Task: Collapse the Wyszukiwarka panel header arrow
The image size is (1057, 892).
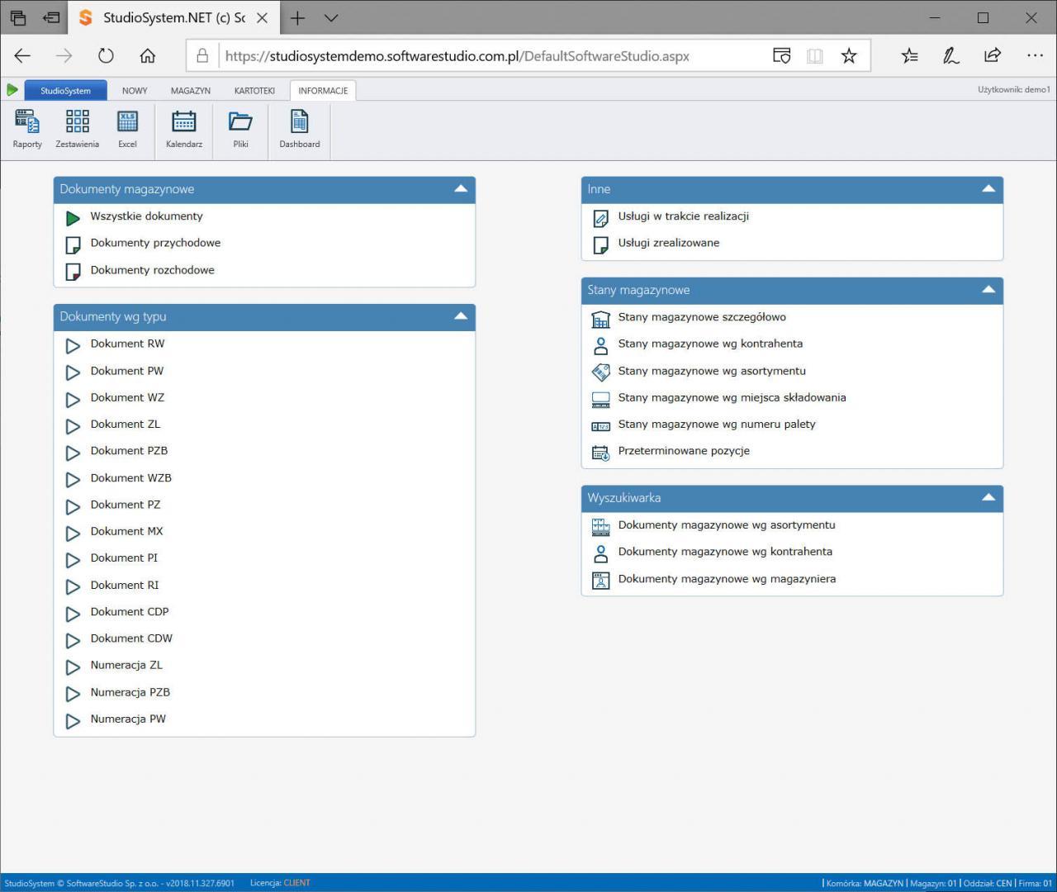Action: pyautogui.click(x=988, y=497)
